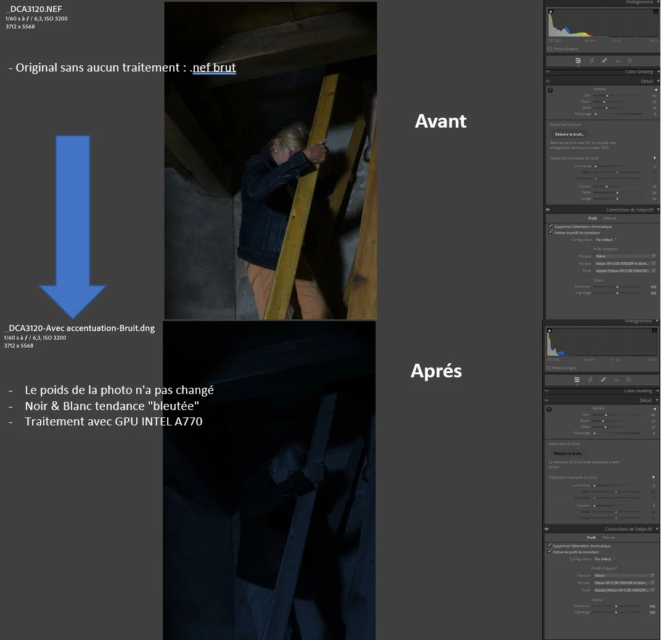Select Red-eye tool in top Avant panel
661x640 pixels.
click(x=618, y=60)
